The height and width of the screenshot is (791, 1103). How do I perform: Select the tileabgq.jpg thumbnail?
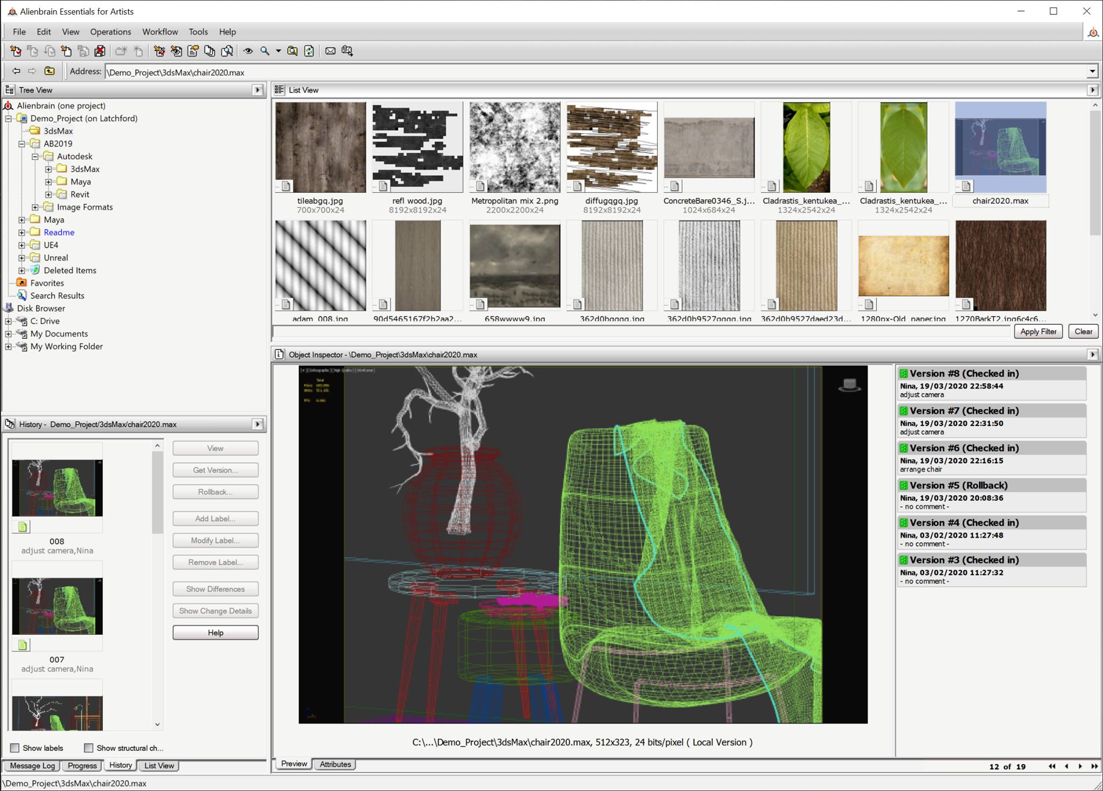pos(320,148)
